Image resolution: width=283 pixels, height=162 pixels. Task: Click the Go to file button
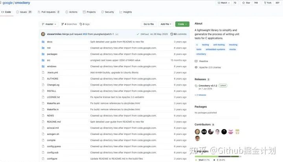click(x=149, y=24)
